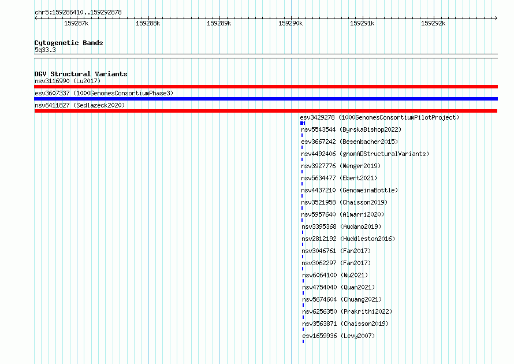Image resolution: width=514 pixels, height=364 pixels.
Task: Click the Cytogenetic Bands track title
Action: tap(69, 43)
